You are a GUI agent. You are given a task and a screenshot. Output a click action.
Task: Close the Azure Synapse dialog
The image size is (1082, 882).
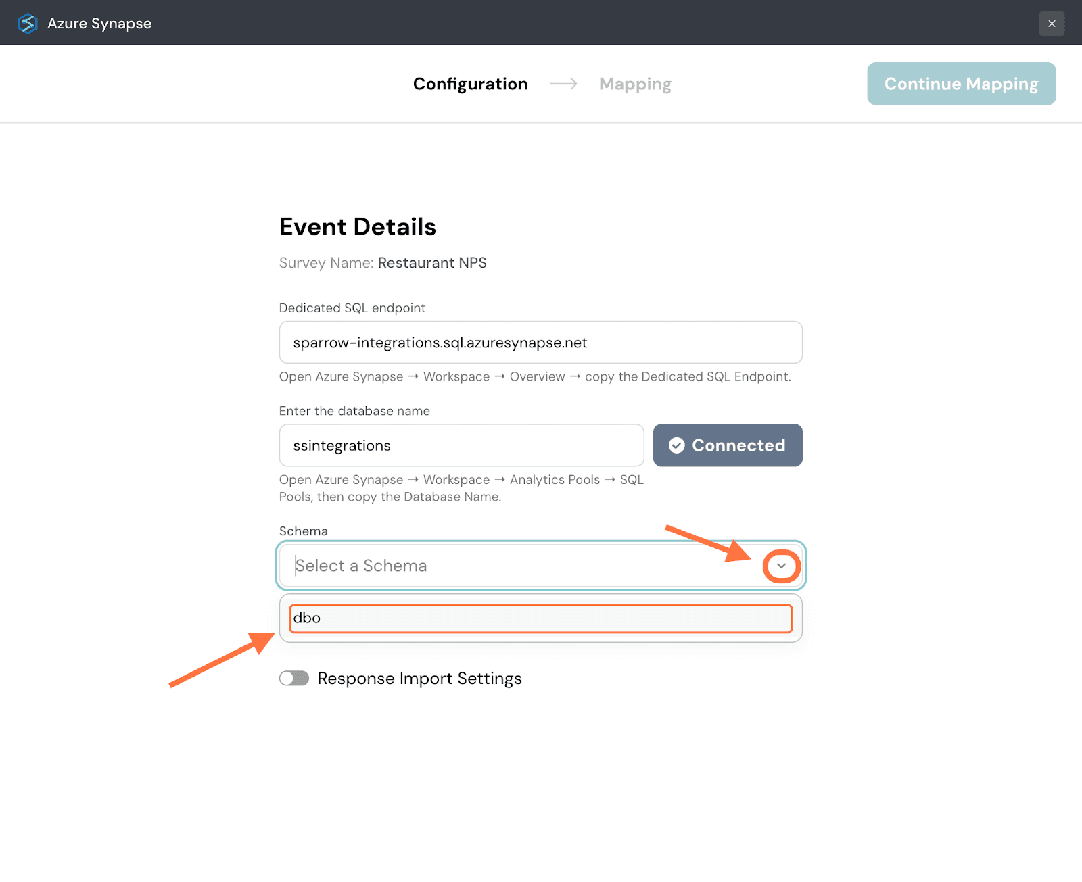pyautogui.click(x=1052, y=24)
